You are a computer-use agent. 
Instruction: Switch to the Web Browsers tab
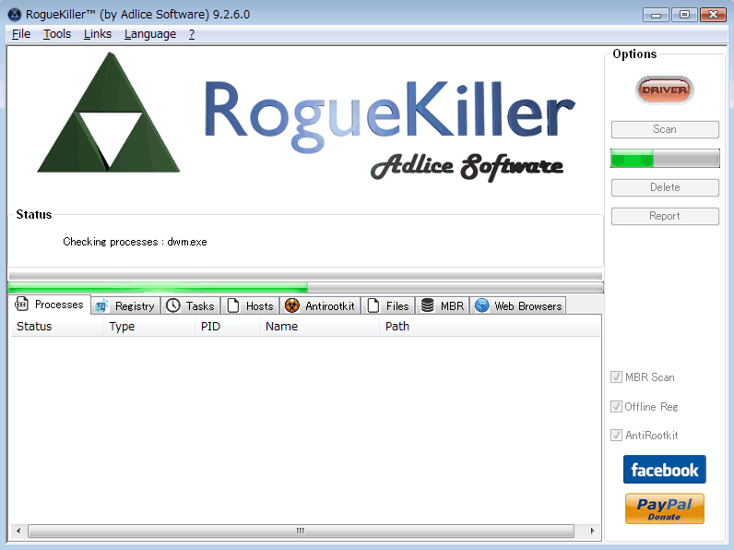pos(518,306)
